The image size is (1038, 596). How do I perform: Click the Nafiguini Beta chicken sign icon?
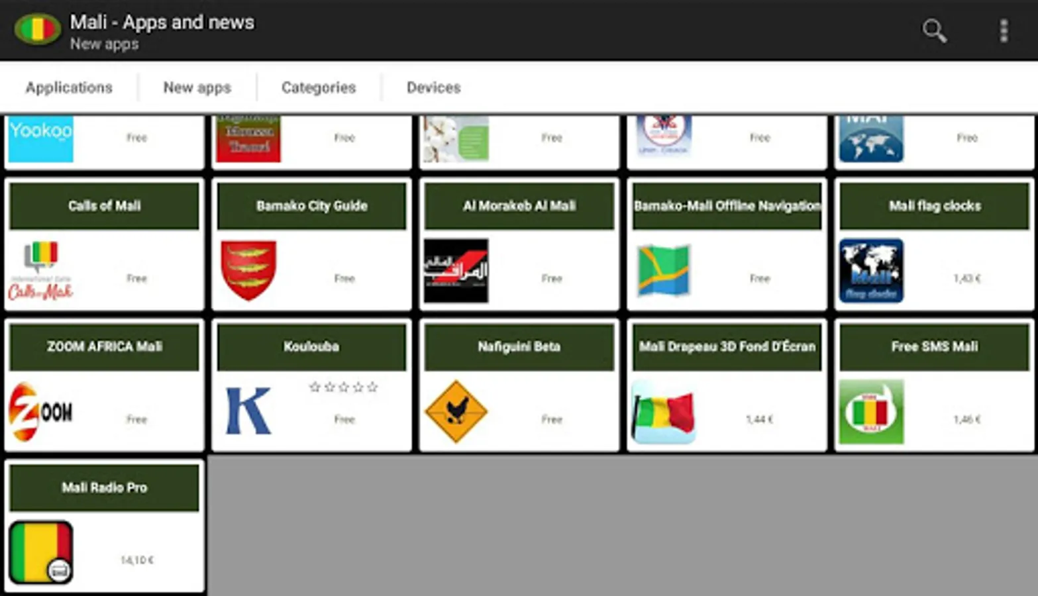[456, 411]
